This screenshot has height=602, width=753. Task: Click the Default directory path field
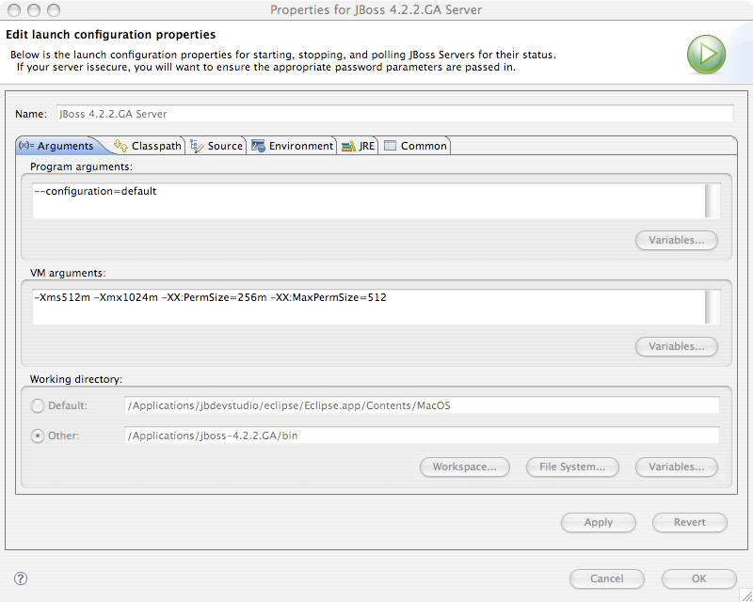tap(422, 405)
